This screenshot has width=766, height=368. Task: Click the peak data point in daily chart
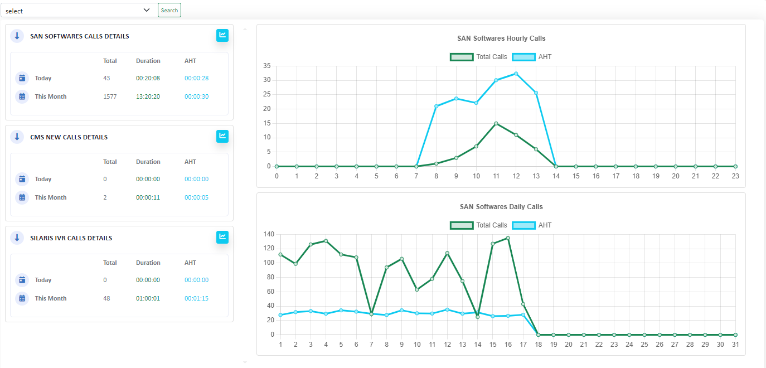508,237
